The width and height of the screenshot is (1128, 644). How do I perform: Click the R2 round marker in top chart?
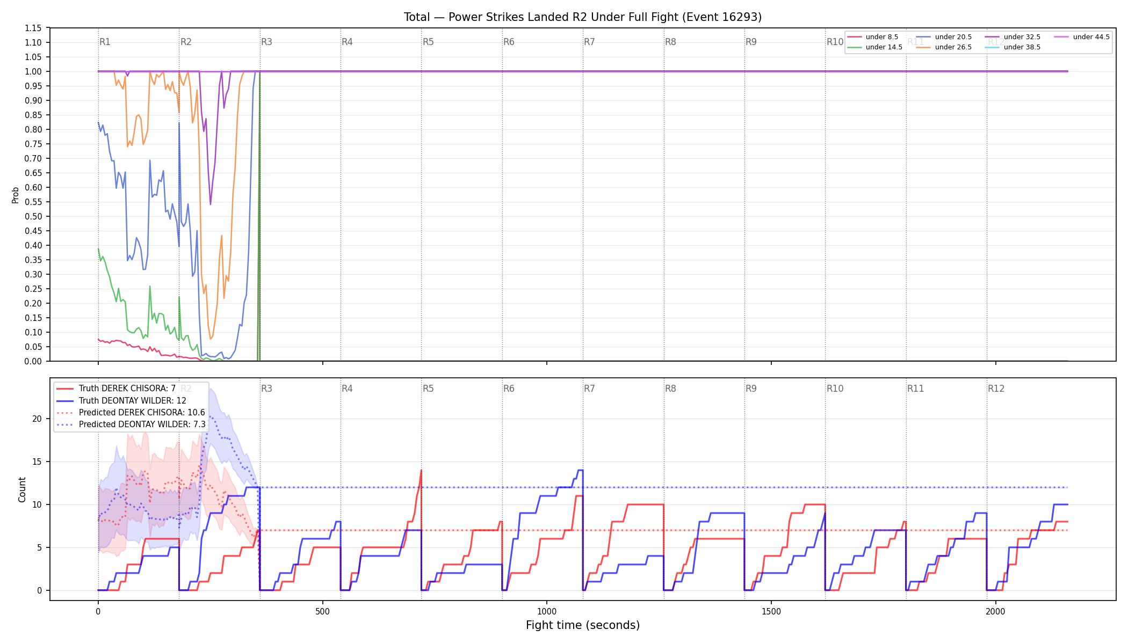coord(186,42)
